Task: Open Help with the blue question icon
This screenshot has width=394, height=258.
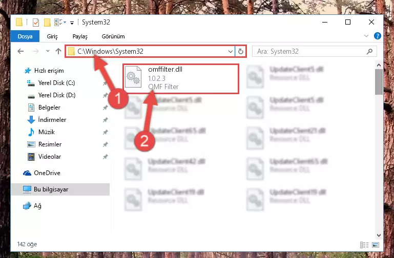Action: (377, 36)
